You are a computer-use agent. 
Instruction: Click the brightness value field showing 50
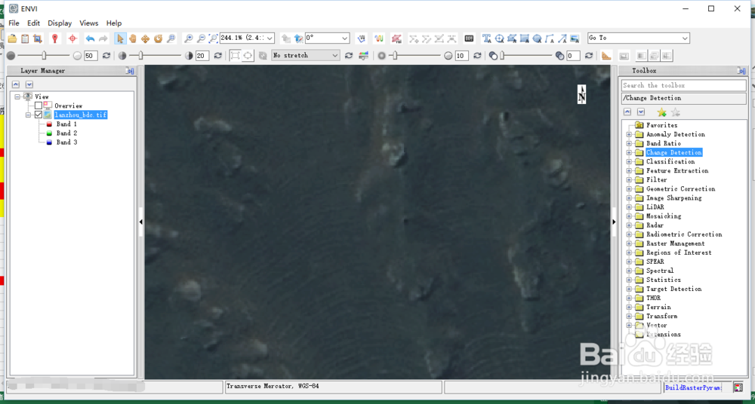pyautogui.click(x=91, y=56)
